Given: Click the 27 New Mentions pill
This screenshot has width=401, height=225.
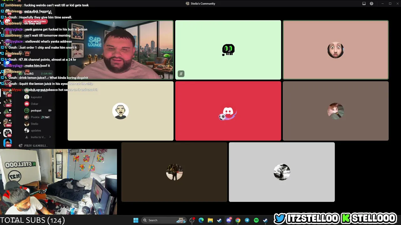Looking at the screenshot, I should click(35, 22).
